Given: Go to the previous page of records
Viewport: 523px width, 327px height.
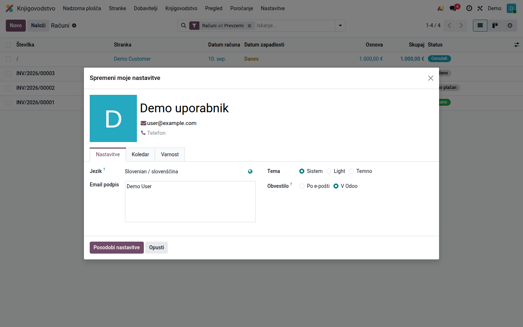Looking at the screenshot, I should [x=449, y=25].
